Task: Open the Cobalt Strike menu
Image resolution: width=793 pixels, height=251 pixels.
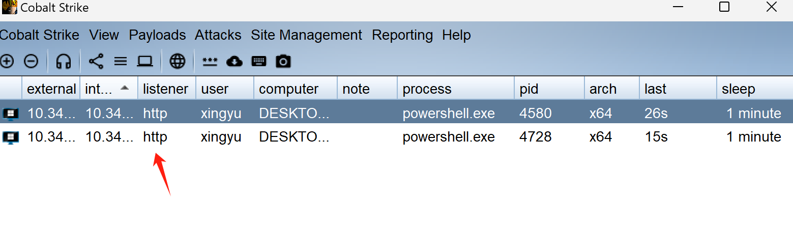Action: coord(40,35)
